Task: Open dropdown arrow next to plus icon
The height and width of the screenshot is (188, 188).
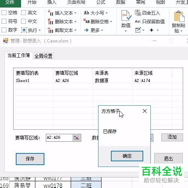Action: 158,30
